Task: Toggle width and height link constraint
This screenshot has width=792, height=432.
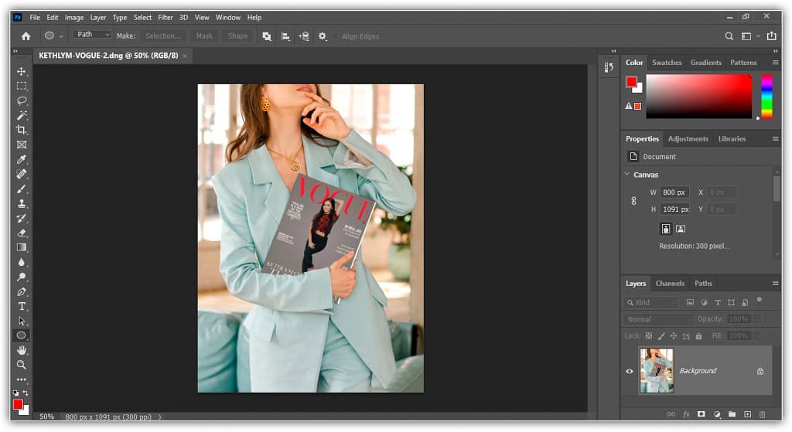Action: tap(633, 201)
